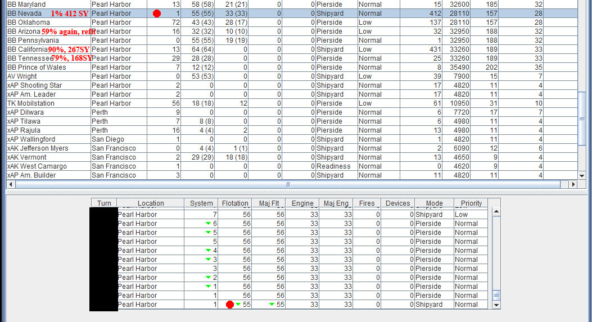Image resolution: width=592 pixels, height=322 pixels.
Task: Select the xAP Rajula row
Action: (x=292, y=130)
